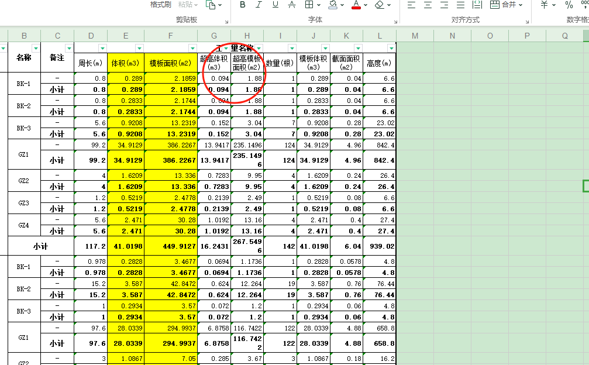Select column header P
589x365 pixels.
[x=527, y=36]
